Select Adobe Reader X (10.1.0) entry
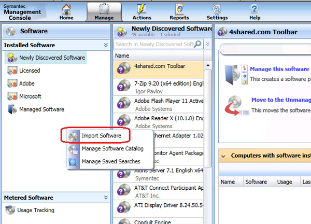The width and height of the screenshot is (311, 224). pos(158,122)
